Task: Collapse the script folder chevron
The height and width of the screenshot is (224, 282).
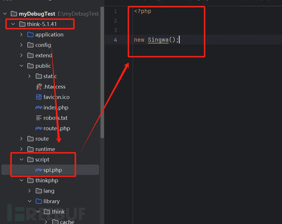Action: [x=21, y=160]
